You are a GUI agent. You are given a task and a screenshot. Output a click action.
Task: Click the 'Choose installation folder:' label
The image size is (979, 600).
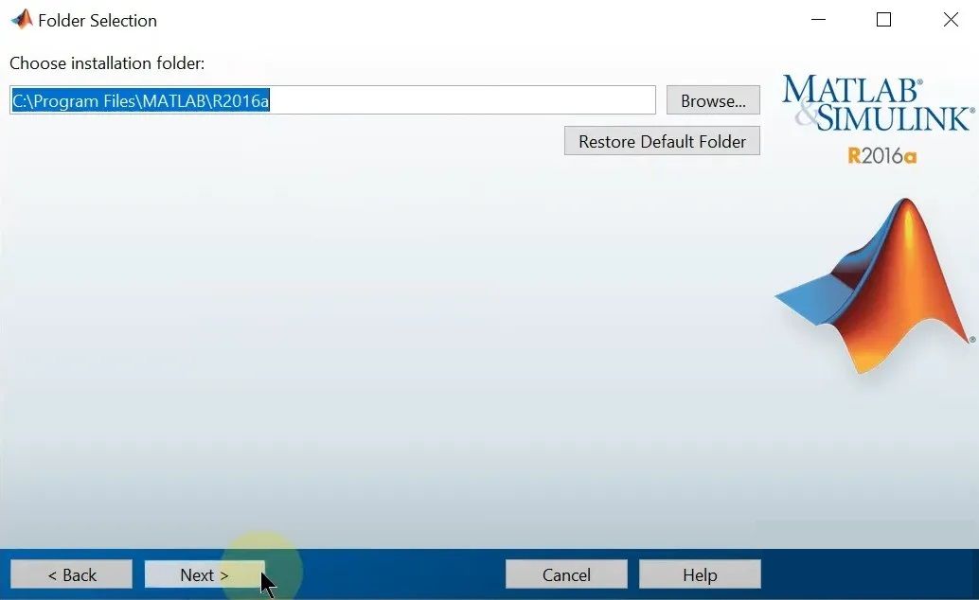tap(107, 63)
